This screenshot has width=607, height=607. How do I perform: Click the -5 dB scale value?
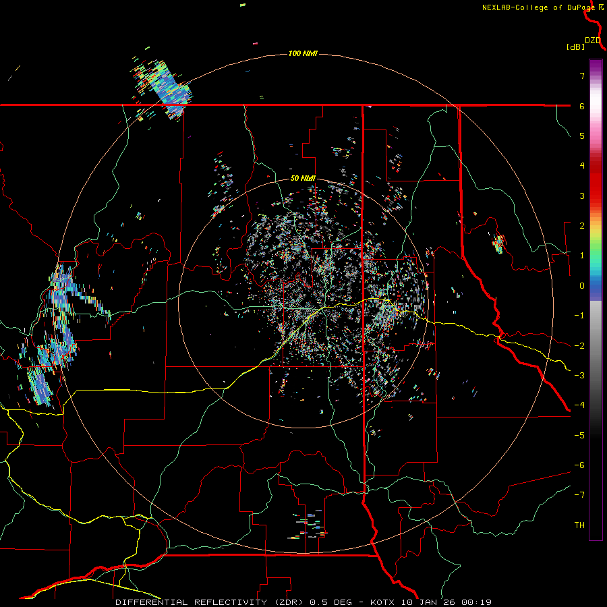tap(579, 436)
